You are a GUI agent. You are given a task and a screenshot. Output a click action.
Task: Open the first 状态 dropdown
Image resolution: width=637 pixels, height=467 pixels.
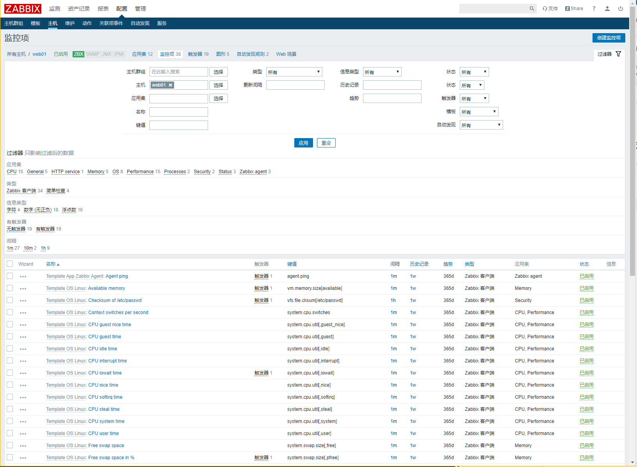(x=474, y=72)
